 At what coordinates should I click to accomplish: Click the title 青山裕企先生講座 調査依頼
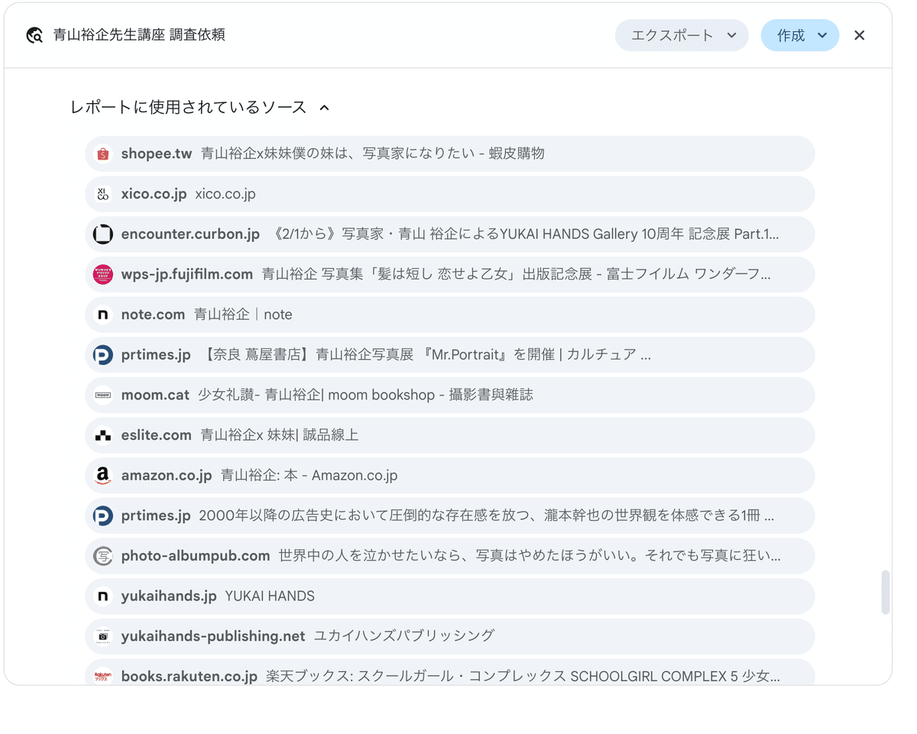[x=139, y=35]
